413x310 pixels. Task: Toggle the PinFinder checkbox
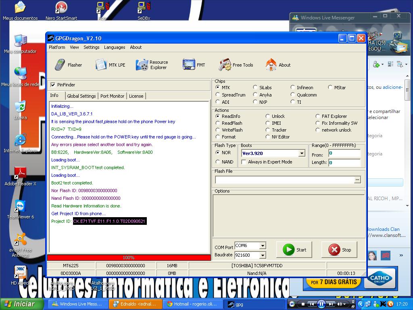click(53, 85)
